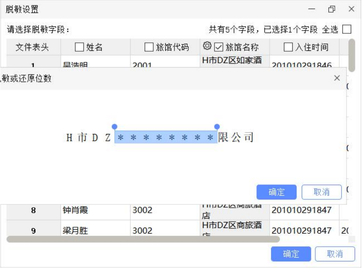Click the right selection handle above the asterisks
Screen dimensions: 363x269
tap(217, 127)
